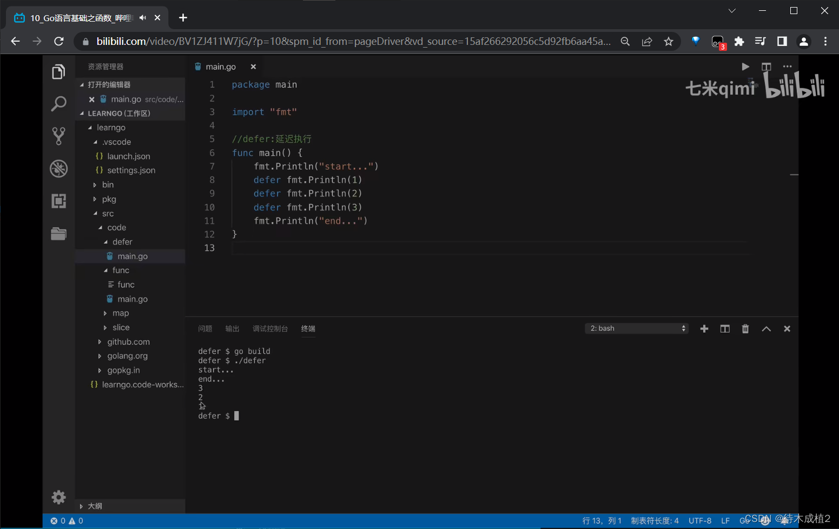Image resolution: width=839 pixels, height=529 pixels.
Task: Mute the bilibili tab audio icon
Action: pos(143,18)
